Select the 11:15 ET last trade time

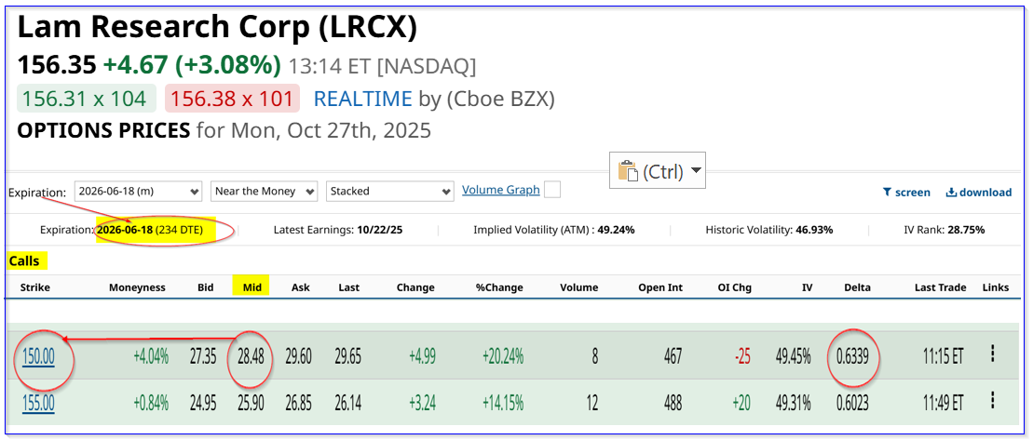943,357
